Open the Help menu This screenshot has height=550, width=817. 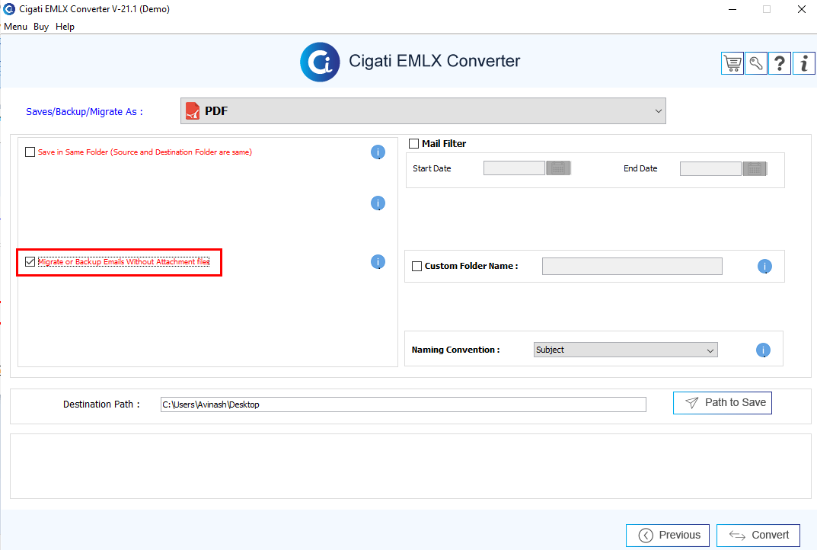[65, 27]
